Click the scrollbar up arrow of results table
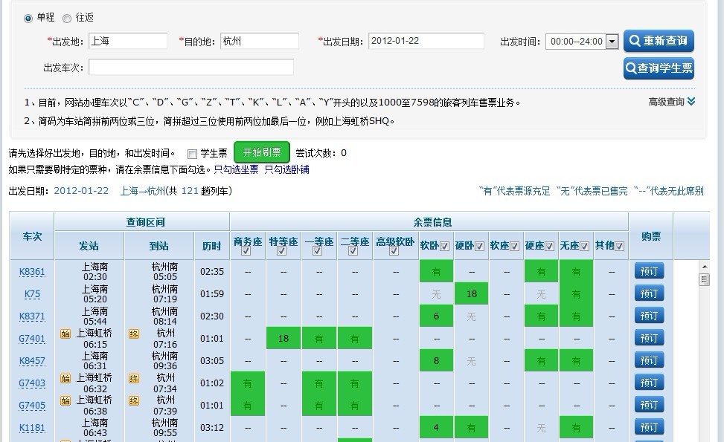 pos(704,267)
